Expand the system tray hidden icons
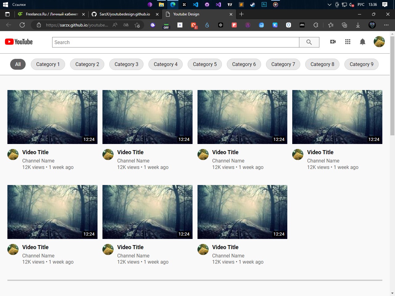Viewport: 395px width, 296px height. coord(329,5)
